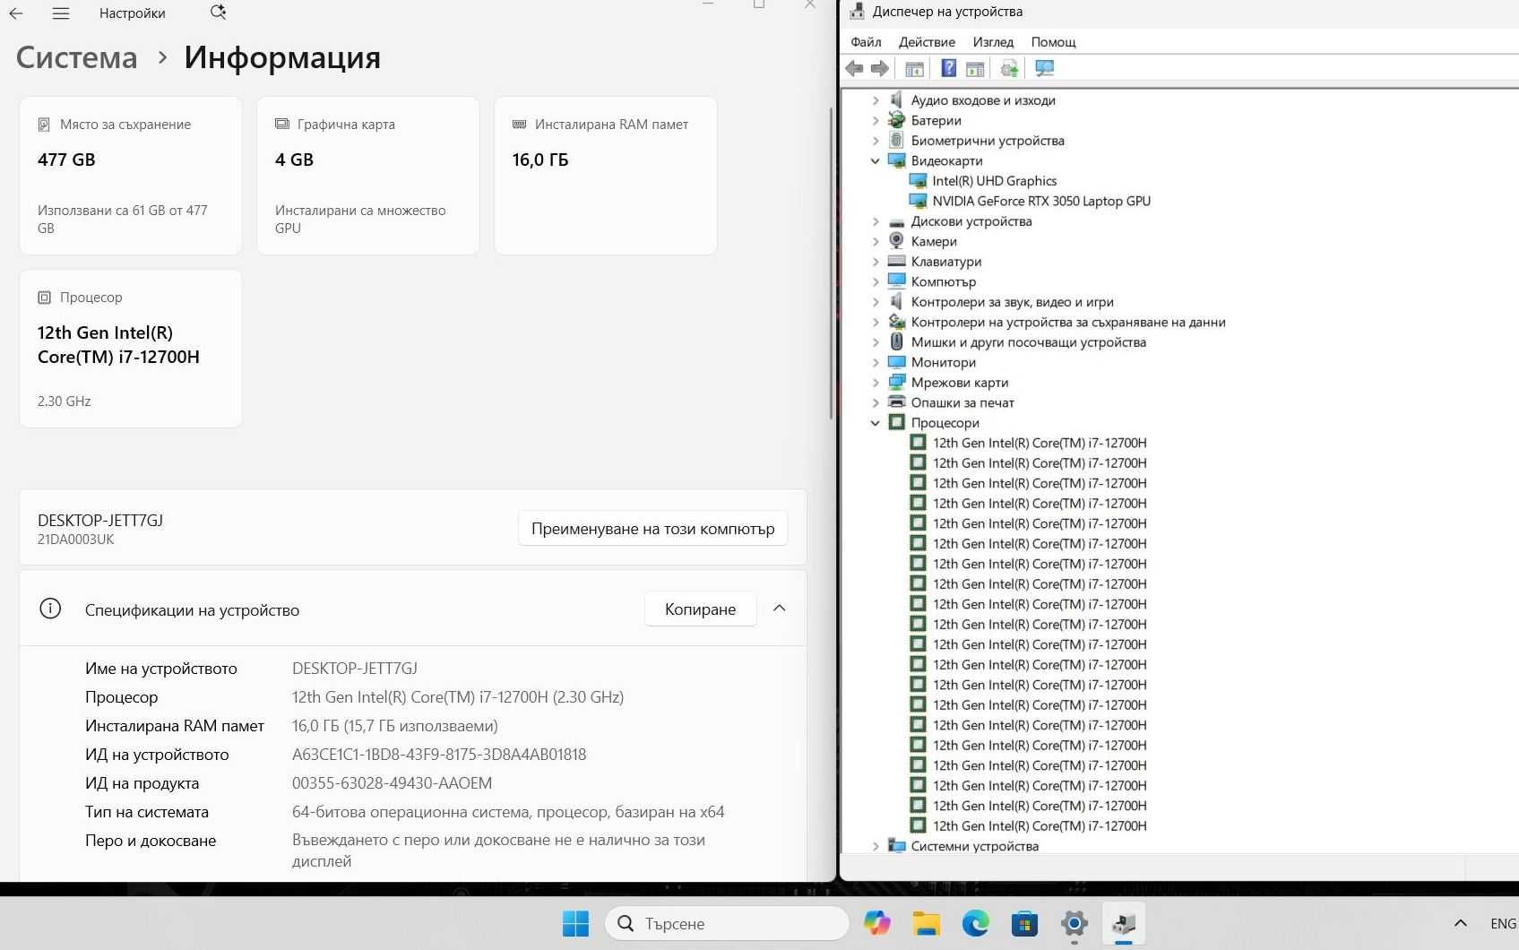
Task: Open the Изглед menu
Action: [993, 42]
